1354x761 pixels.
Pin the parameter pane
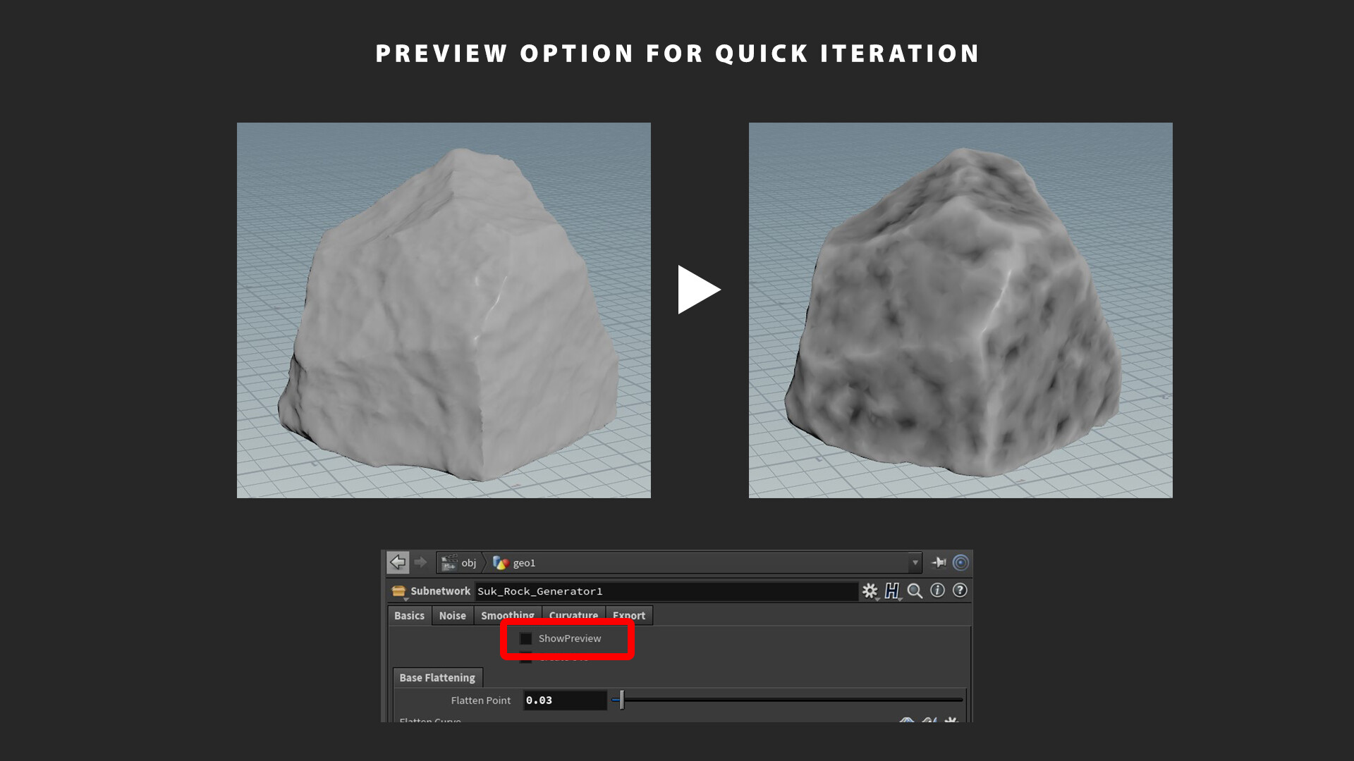point(939,562)
